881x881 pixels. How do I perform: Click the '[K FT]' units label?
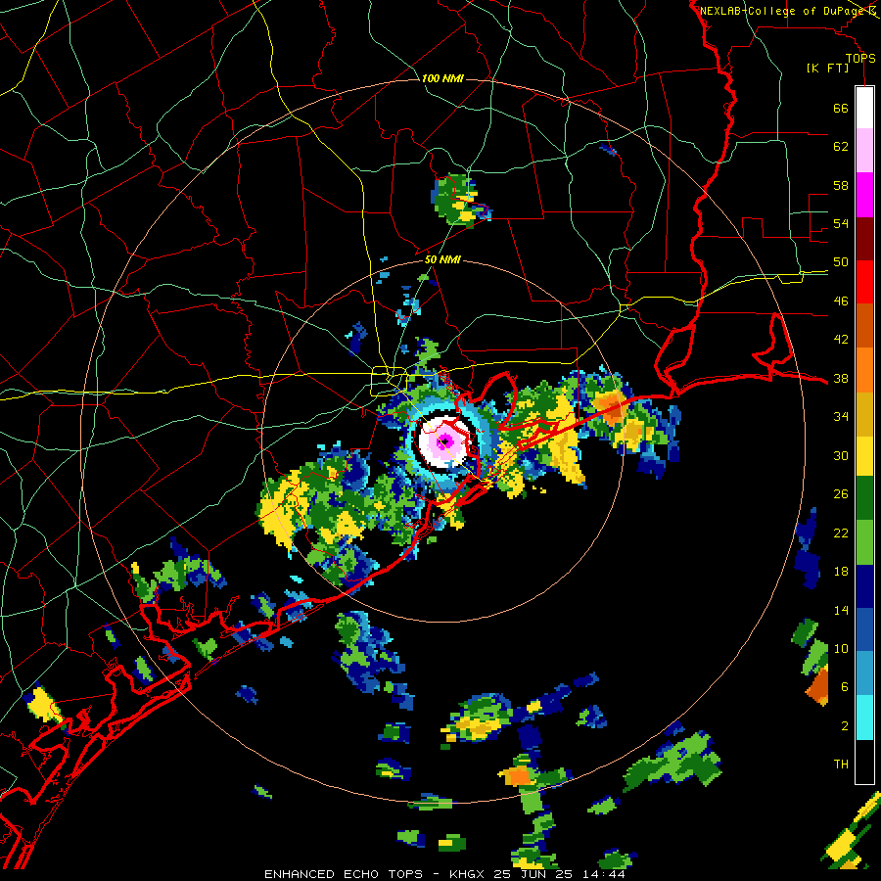click(x=827, y=69)
